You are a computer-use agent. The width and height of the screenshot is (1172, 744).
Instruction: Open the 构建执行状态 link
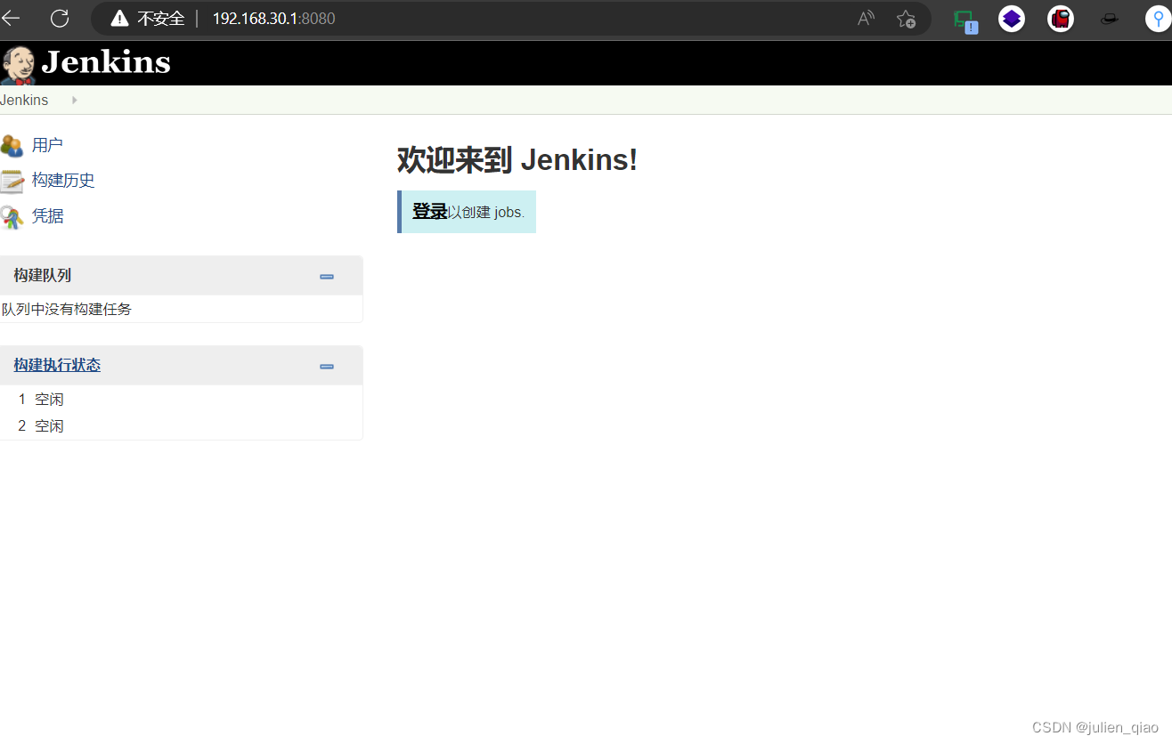click(57, 365)
